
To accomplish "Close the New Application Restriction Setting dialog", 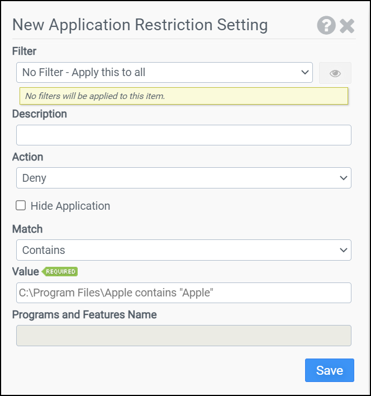I will tap(347, 26).
